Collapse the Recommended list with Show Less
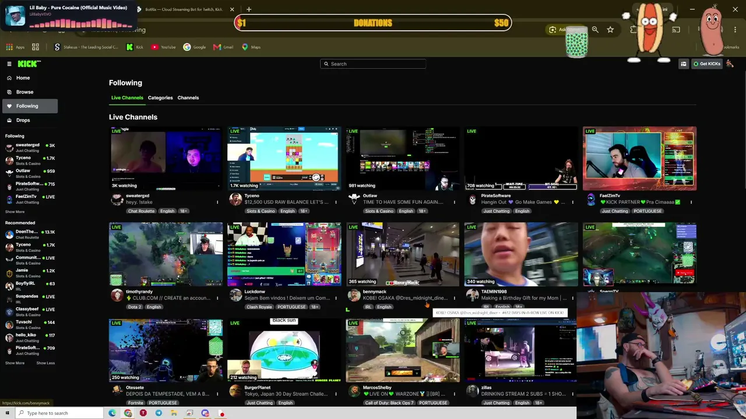Screen dimensions: 746x419 pyautogui.click(x=45, y=363)
